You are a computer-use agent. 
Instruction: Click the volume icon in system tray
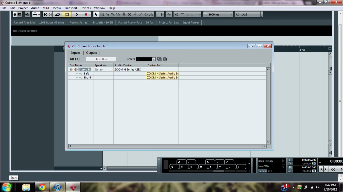pyautogui.click(x=318, y=187)
